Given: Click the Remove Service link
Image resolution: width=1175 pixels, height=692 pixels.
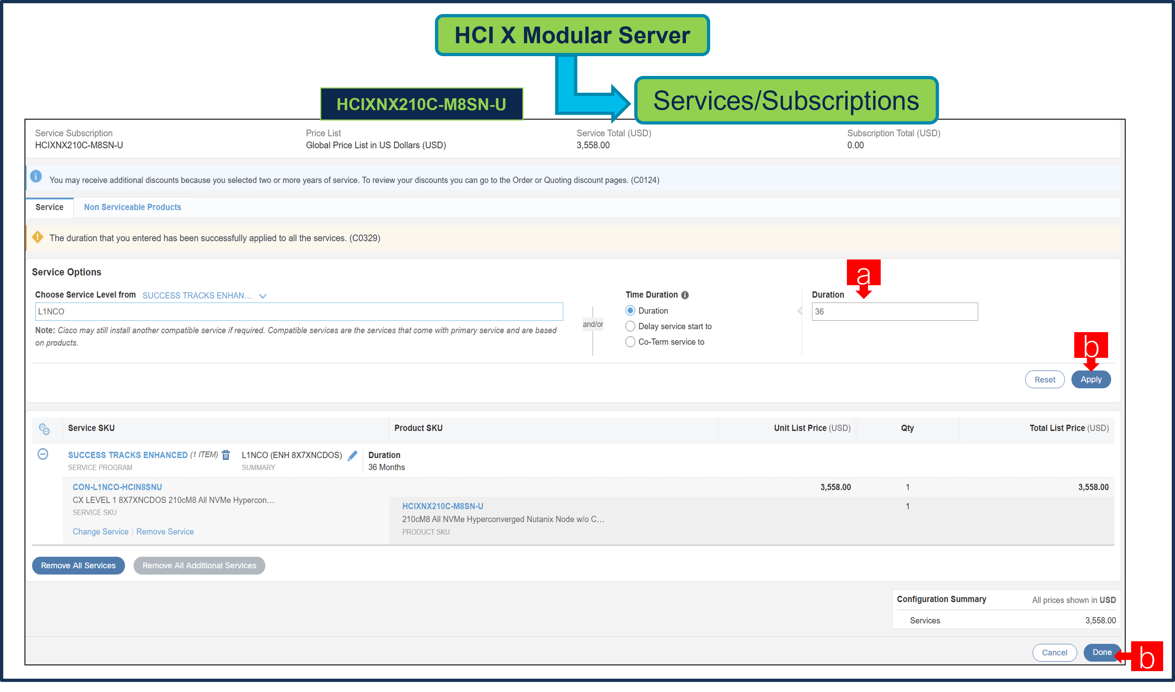Looking at the screenshot, I should click(165, 532).
